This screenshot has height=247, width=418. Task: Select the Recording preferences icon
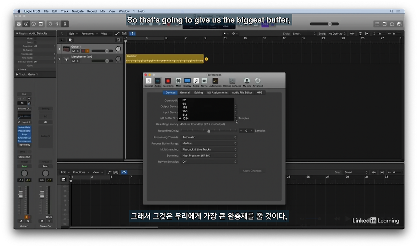pos(168,82)
